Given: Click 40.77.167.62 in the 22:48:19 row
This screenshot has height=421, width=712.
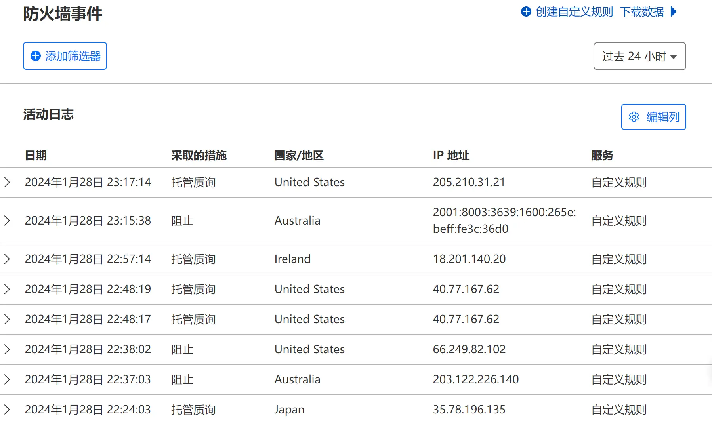Looking at the screenshot, I should (466, 289).
